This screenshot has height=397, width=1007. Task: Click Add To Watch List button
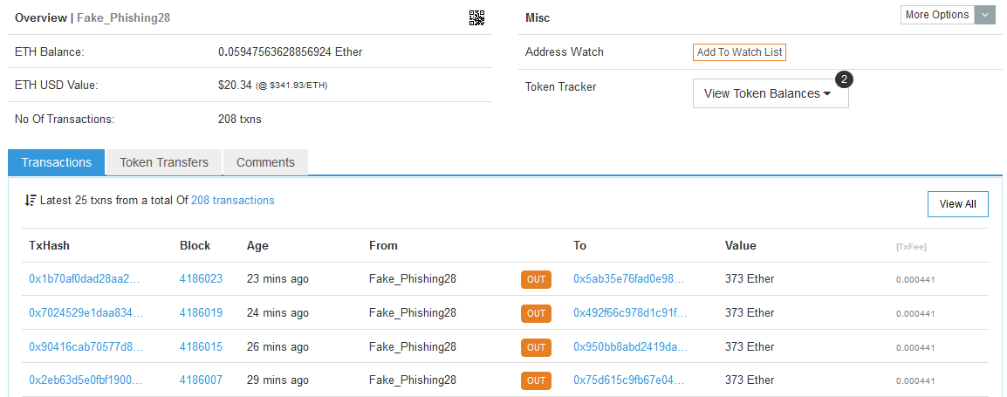click(739, 52)
